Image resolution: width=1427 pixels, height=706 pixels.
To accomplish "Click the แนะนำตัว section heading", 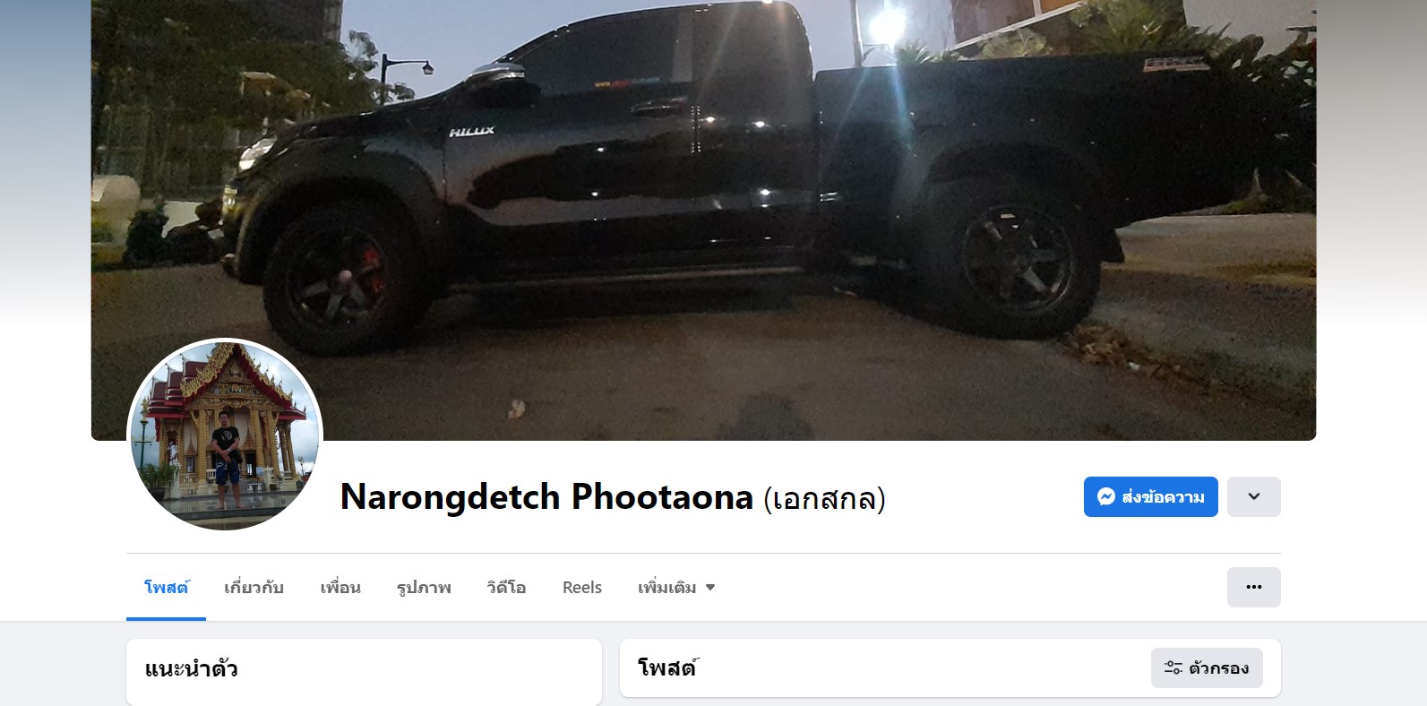I will pyautogui.click(x=191, y=669).
